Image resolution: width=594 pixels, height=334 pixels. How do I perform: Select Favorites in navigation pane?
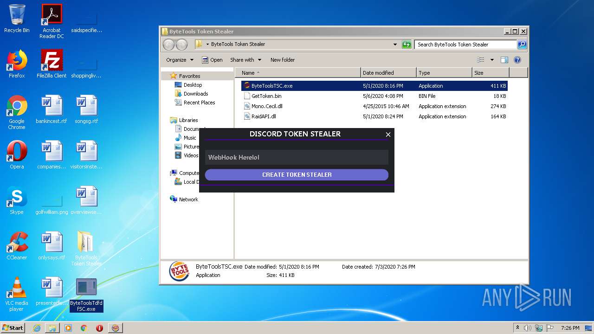click(190, 76)
